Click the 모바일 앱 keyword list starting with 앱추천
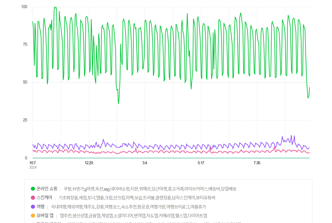The width and height of the screenshot is (332, 223). click(133, 216)
